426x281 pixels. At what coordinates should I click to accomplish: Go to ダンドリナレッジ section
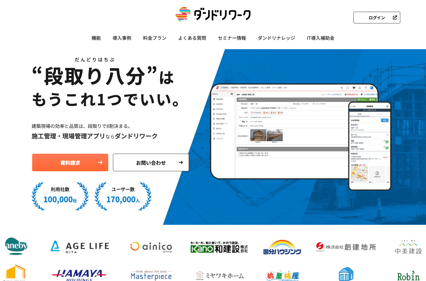point(276,38)
